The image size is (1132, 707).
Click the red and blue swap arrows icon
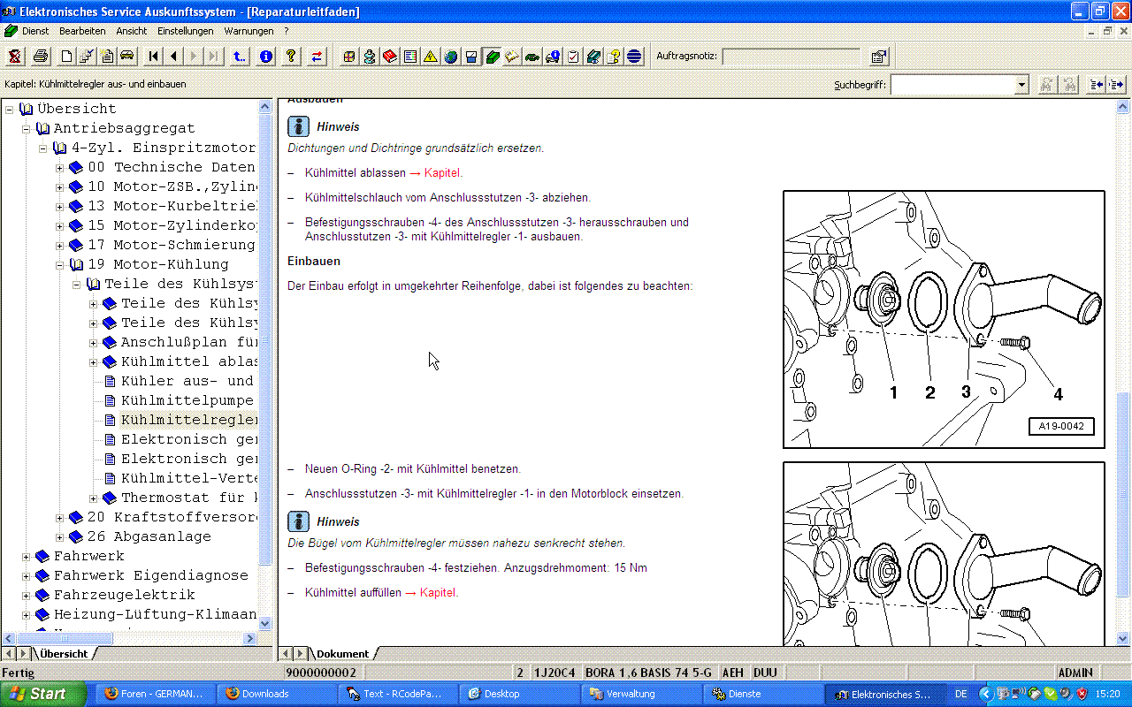[317, 57]
